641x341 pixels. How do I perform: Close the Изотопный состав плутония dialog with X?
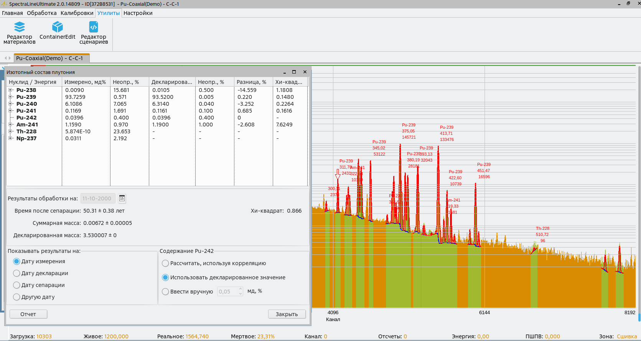click(x=305, y=72)
